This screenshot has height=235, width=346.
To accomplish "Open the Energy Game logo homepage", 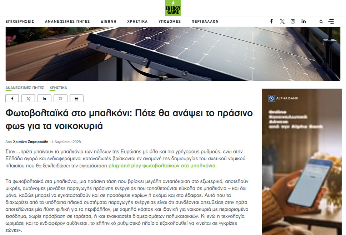I will 173,8.
